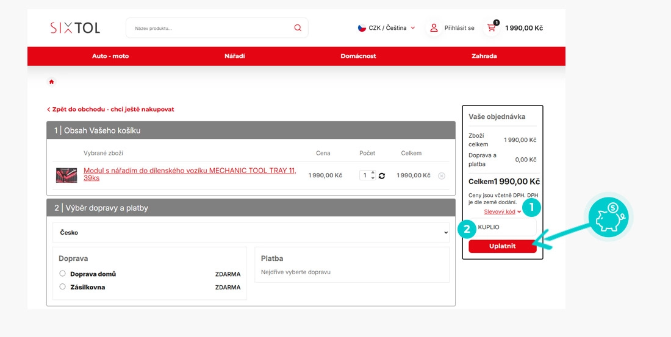Click the user account icon
The image size is (671, 337).
tap(434, 28)
